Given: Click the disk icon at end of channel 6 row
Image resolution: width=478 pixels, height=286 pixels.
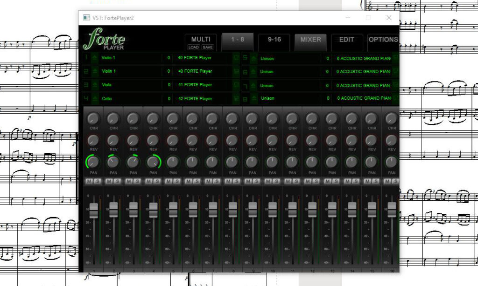Looking at the screenshot, I should tap(396, 71).
